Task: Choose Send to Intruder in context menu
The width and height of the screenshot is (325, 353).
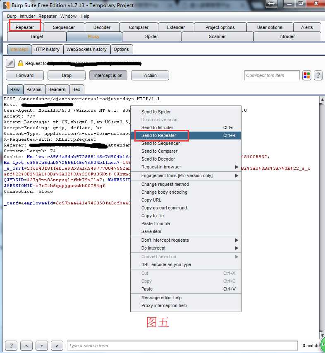Action: (x=186, y=127)
